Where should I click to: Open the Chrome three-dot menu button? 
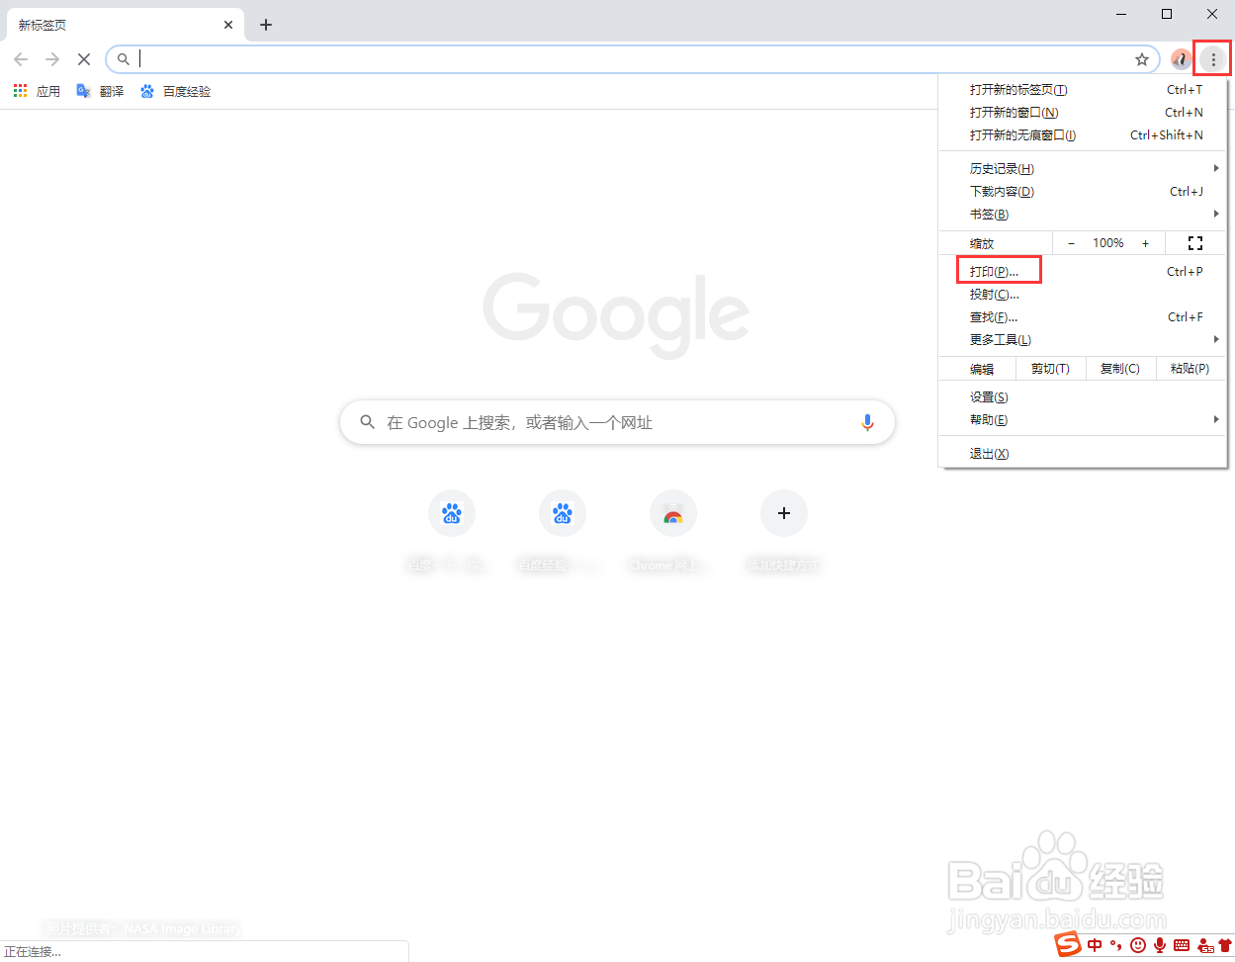coord(1213,59)
